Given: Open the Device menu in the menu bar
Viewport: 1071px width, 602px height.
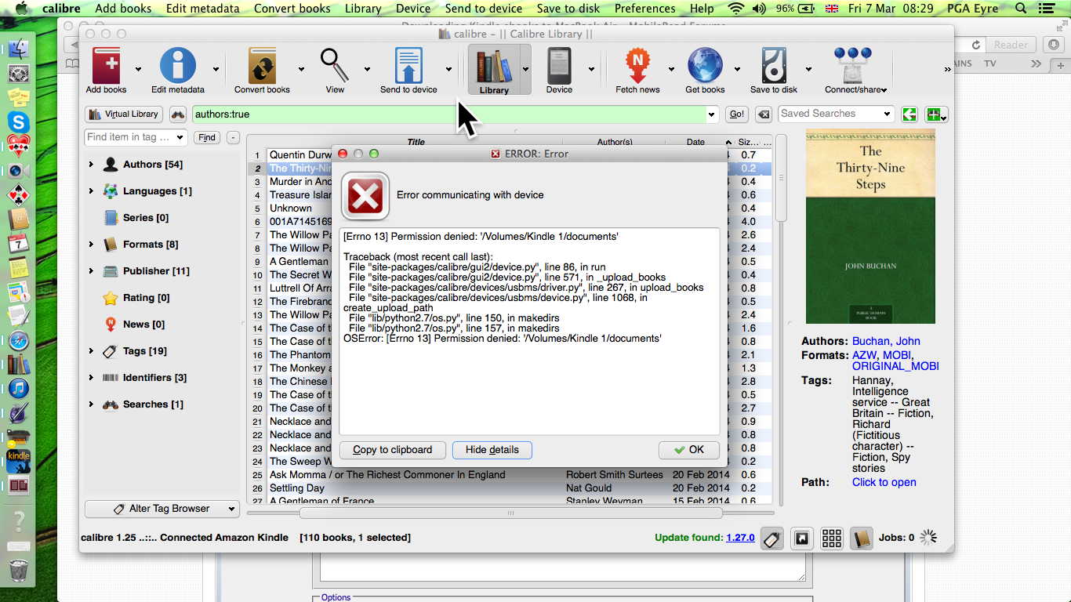Looking at the screenshot, I should [x=413, y=9].
